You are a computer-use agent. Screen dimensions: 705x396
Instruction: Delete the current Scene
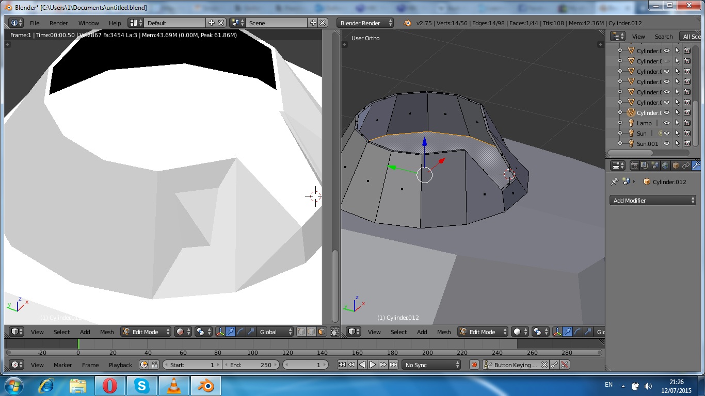(323, 23)
